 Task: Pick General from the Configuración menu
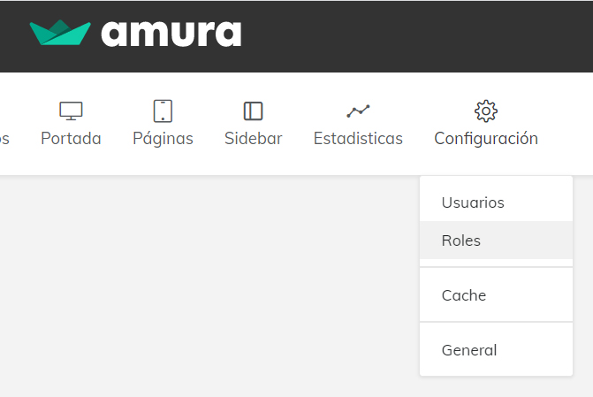pos(469,350)
